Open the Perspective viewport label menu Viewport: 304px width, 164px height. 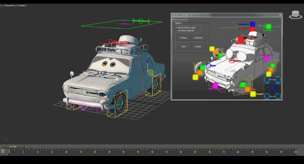pos(10,6)
